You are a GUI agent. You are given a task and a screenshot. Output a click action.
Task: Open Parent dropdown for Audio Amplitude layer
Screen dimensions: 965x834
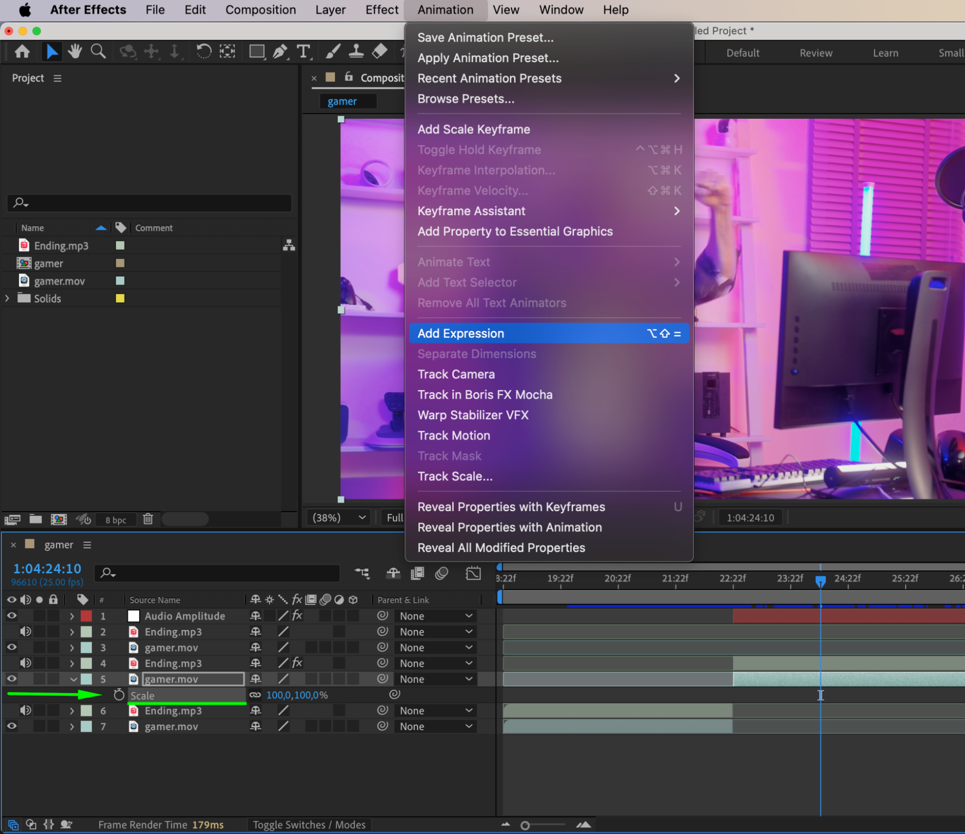(435, 616)
